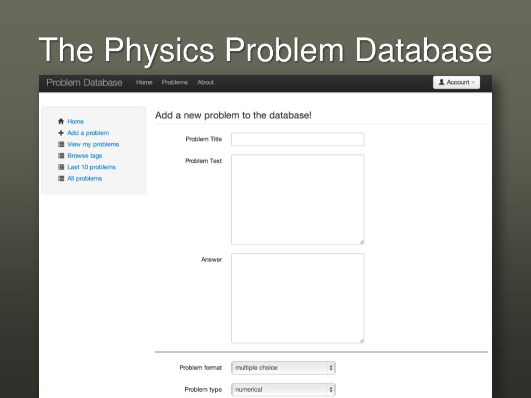The width and height of the screenshot is (531, 398).
Task: Click the Home house icon in sidebar
Action: 61,122
